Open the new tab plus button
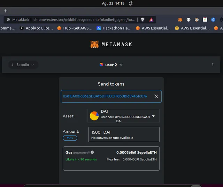 [6, 11]
